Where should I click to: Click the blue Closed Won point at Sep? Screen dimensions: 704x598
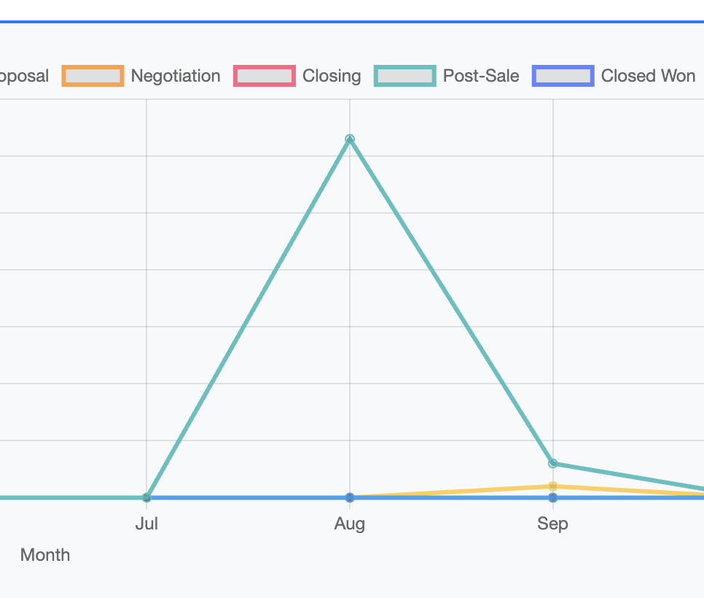553,497
